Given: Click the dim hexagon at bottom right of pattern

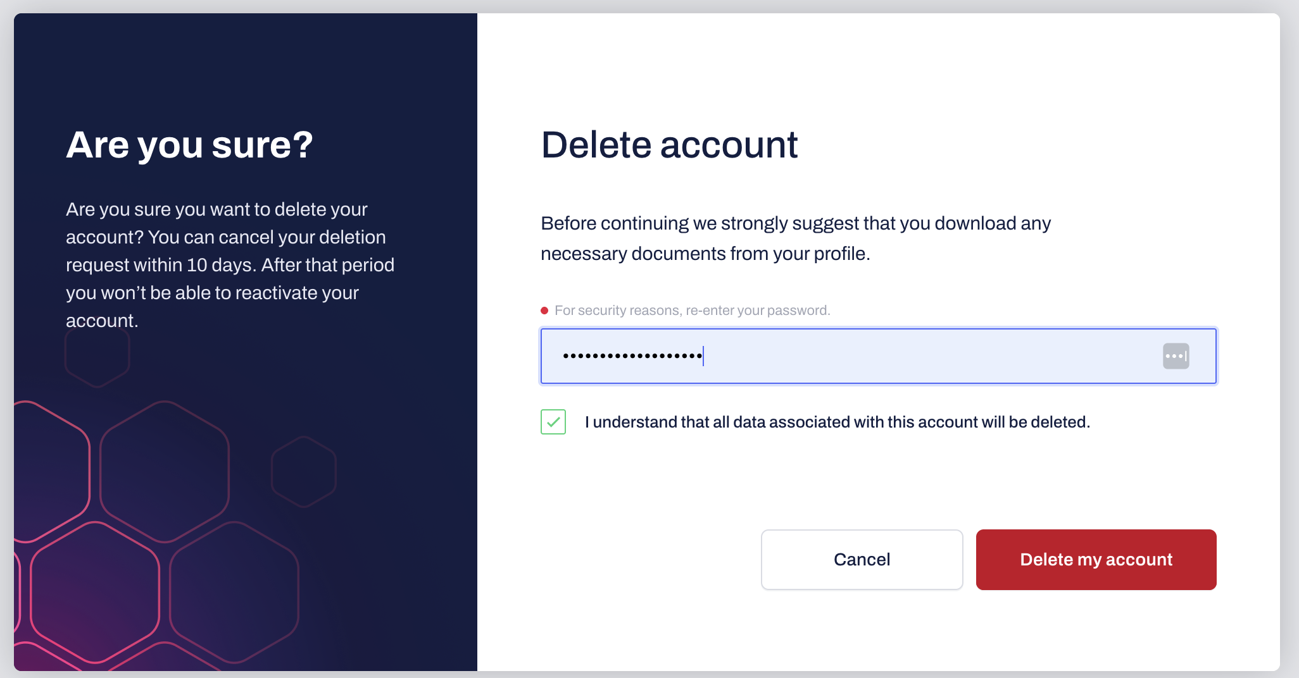Looking at the screenshot, I should (234, 592).
